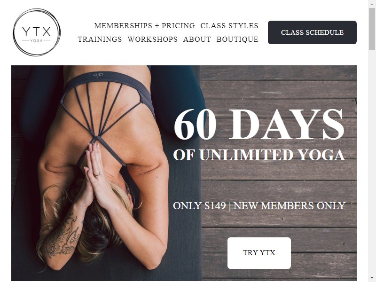Go to Class Styles in the navigation
The height and width of the screenshot is (282, 376).
coord(229,26)
